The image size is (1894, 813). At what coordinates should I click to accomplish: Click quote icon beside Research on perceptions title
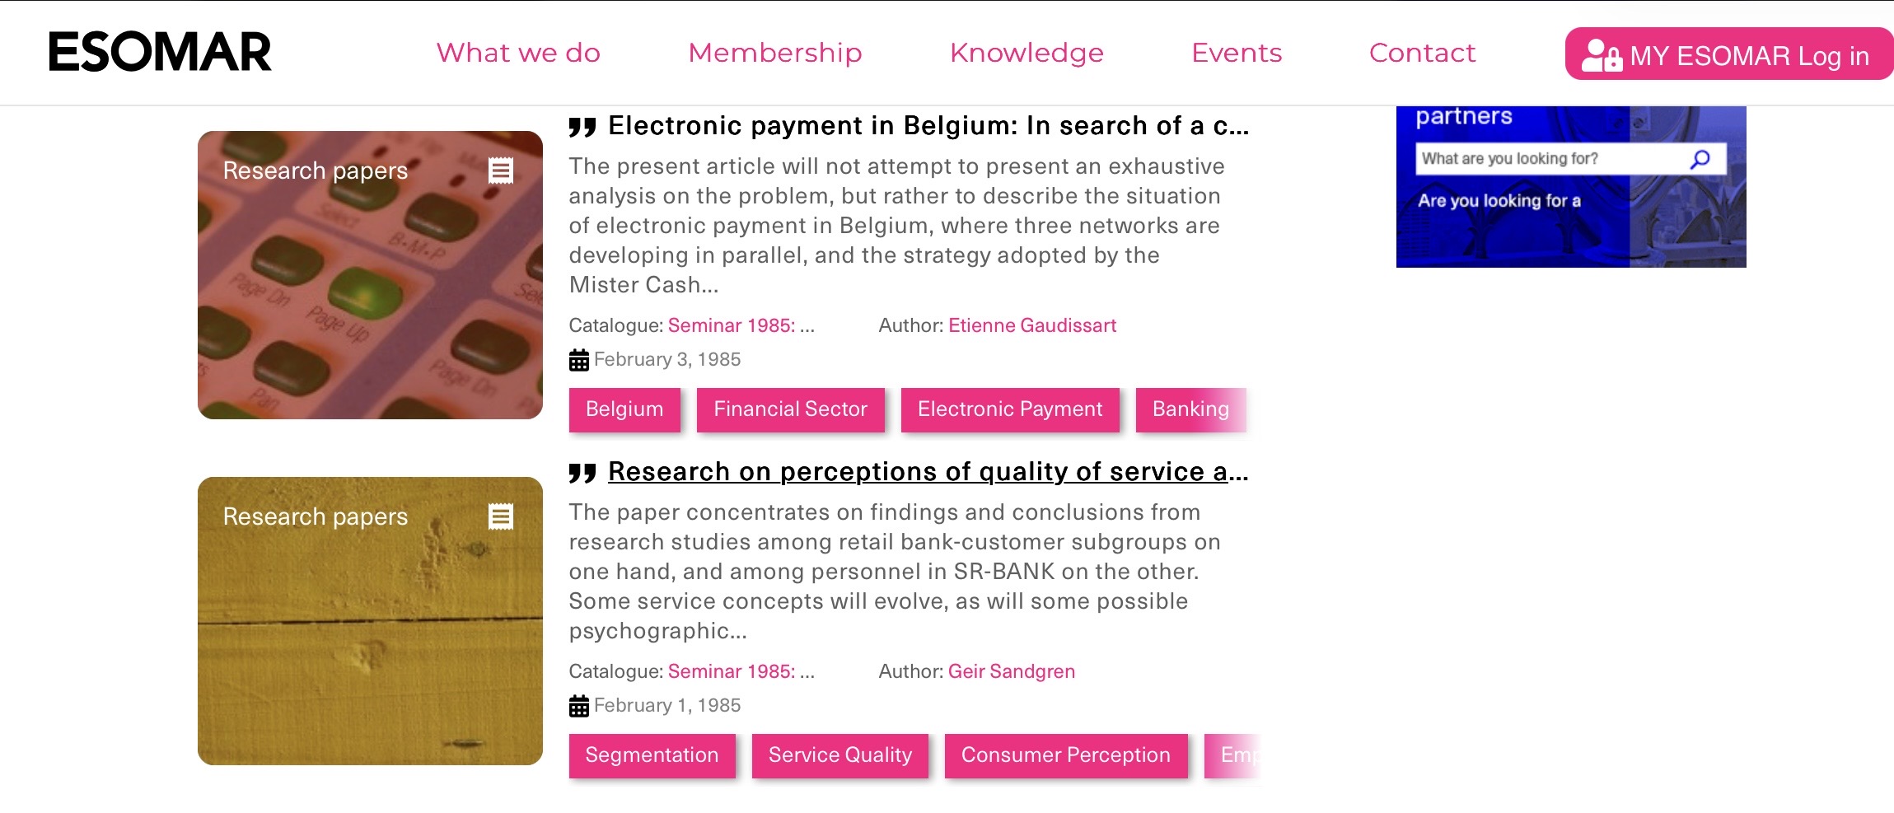point(582,473)
